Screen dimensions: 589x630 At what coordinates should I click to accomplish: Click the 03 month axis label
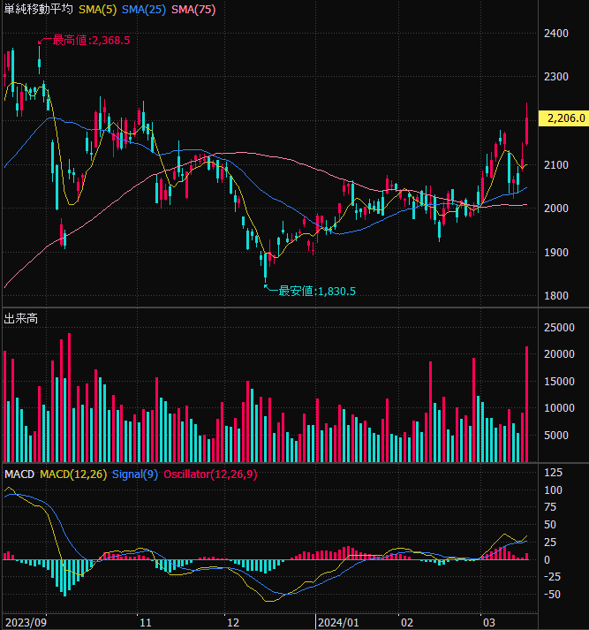tap(489, 622)
